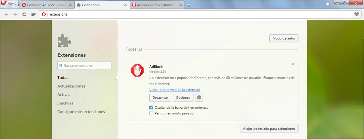Click the exclamation info icon button

[x=199, y=98]
